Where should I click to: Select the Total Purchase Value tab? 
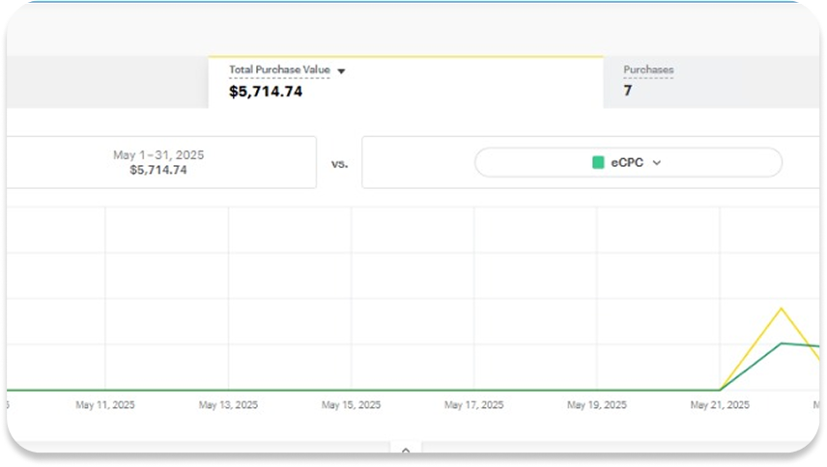406,82
